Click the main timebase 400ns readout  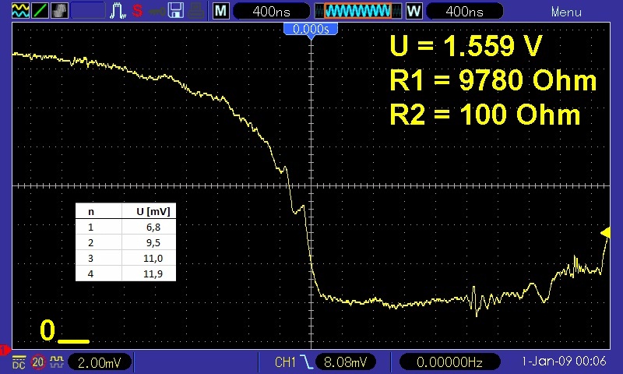[271, 11]
